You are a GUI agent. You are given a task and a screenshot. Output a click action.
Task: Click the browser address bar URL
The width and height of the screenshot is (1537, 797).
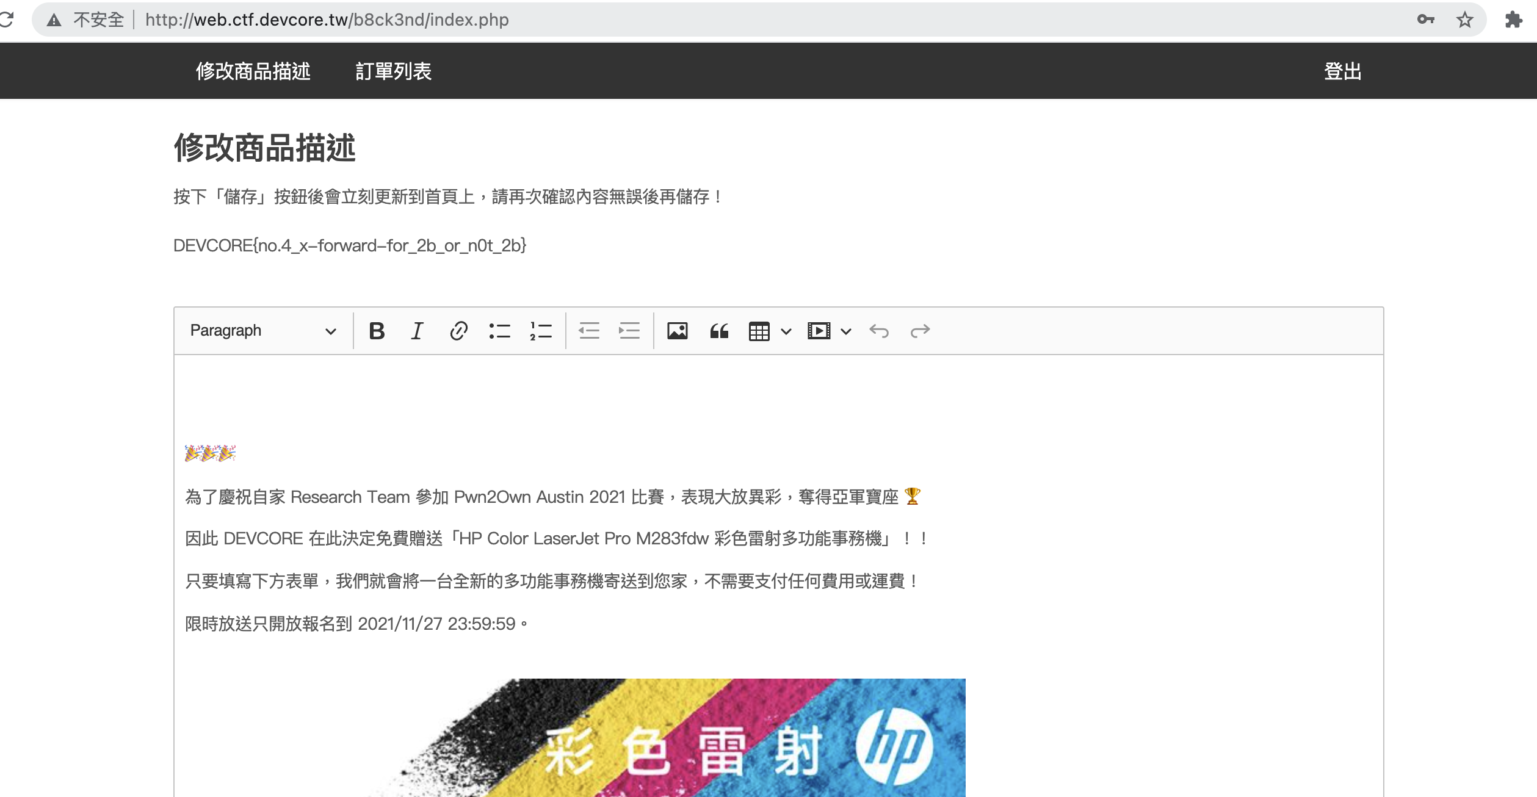pos(327,20)
